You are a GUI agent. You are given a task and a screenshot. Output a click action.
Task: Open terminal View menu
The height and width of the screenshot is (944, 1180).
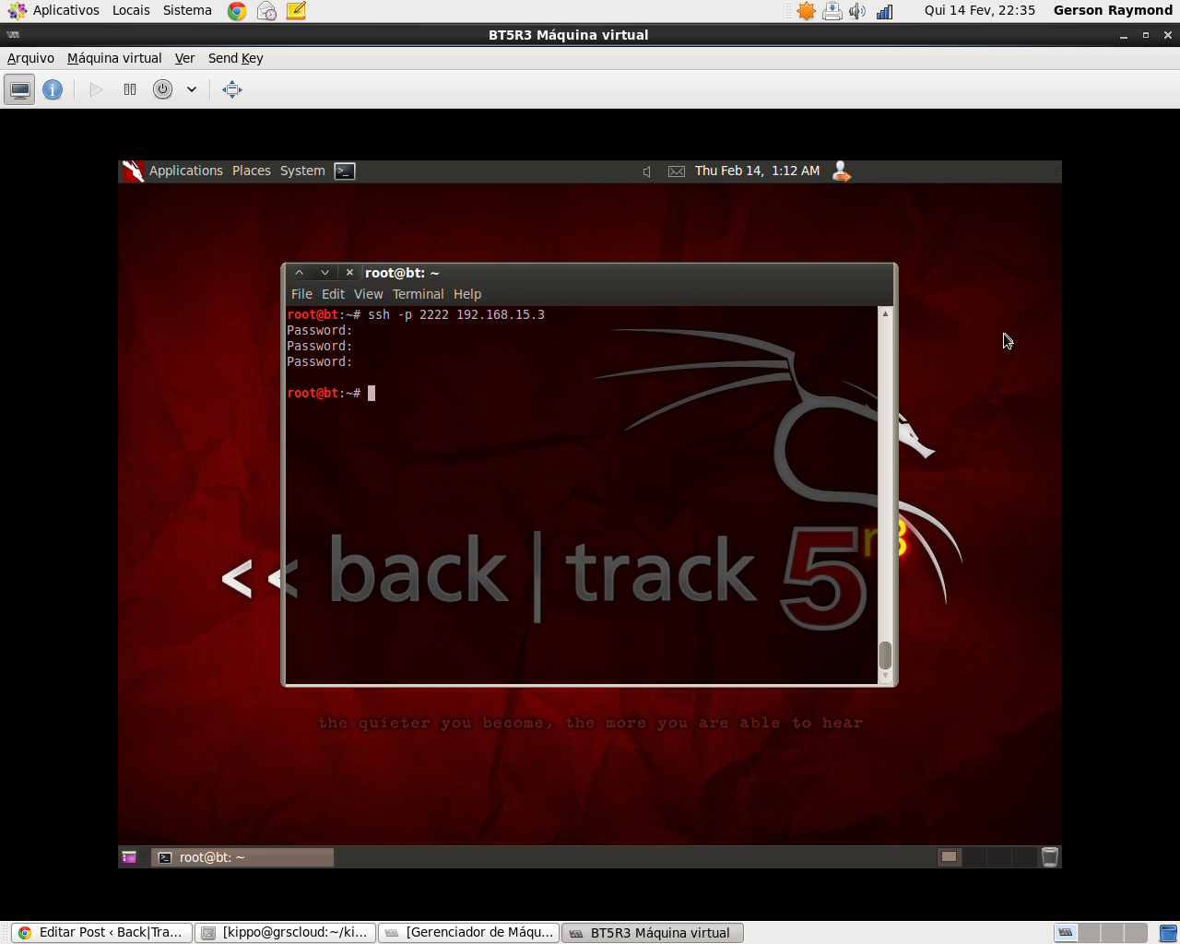pos(368,294)
